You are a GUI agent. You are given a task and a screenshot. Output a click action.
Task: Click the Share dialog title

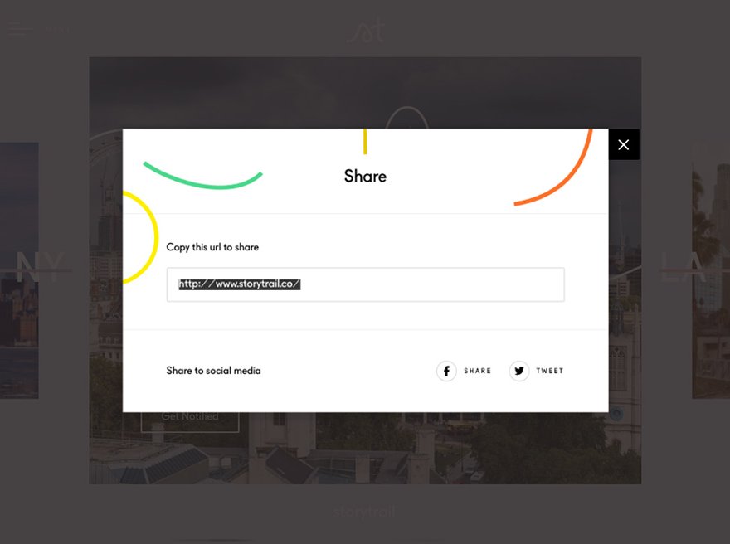coord(365,176)
